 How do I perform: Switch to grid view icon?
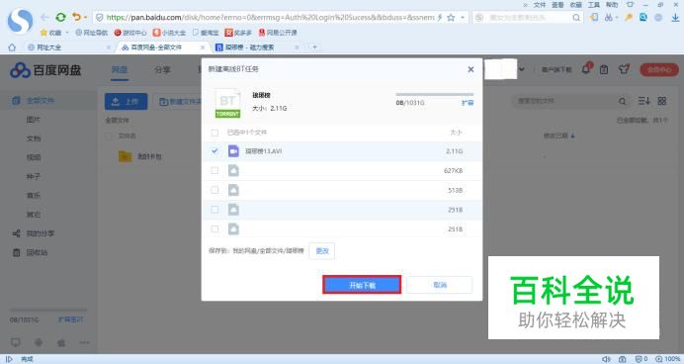661,101
